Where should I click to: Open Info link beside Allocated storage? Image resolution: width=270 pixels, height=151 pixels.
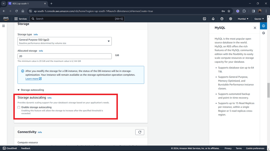pos(41,51)
